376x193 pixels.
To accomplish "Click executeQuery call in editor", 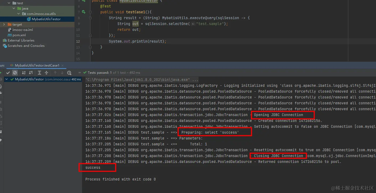I will point(203,18).
